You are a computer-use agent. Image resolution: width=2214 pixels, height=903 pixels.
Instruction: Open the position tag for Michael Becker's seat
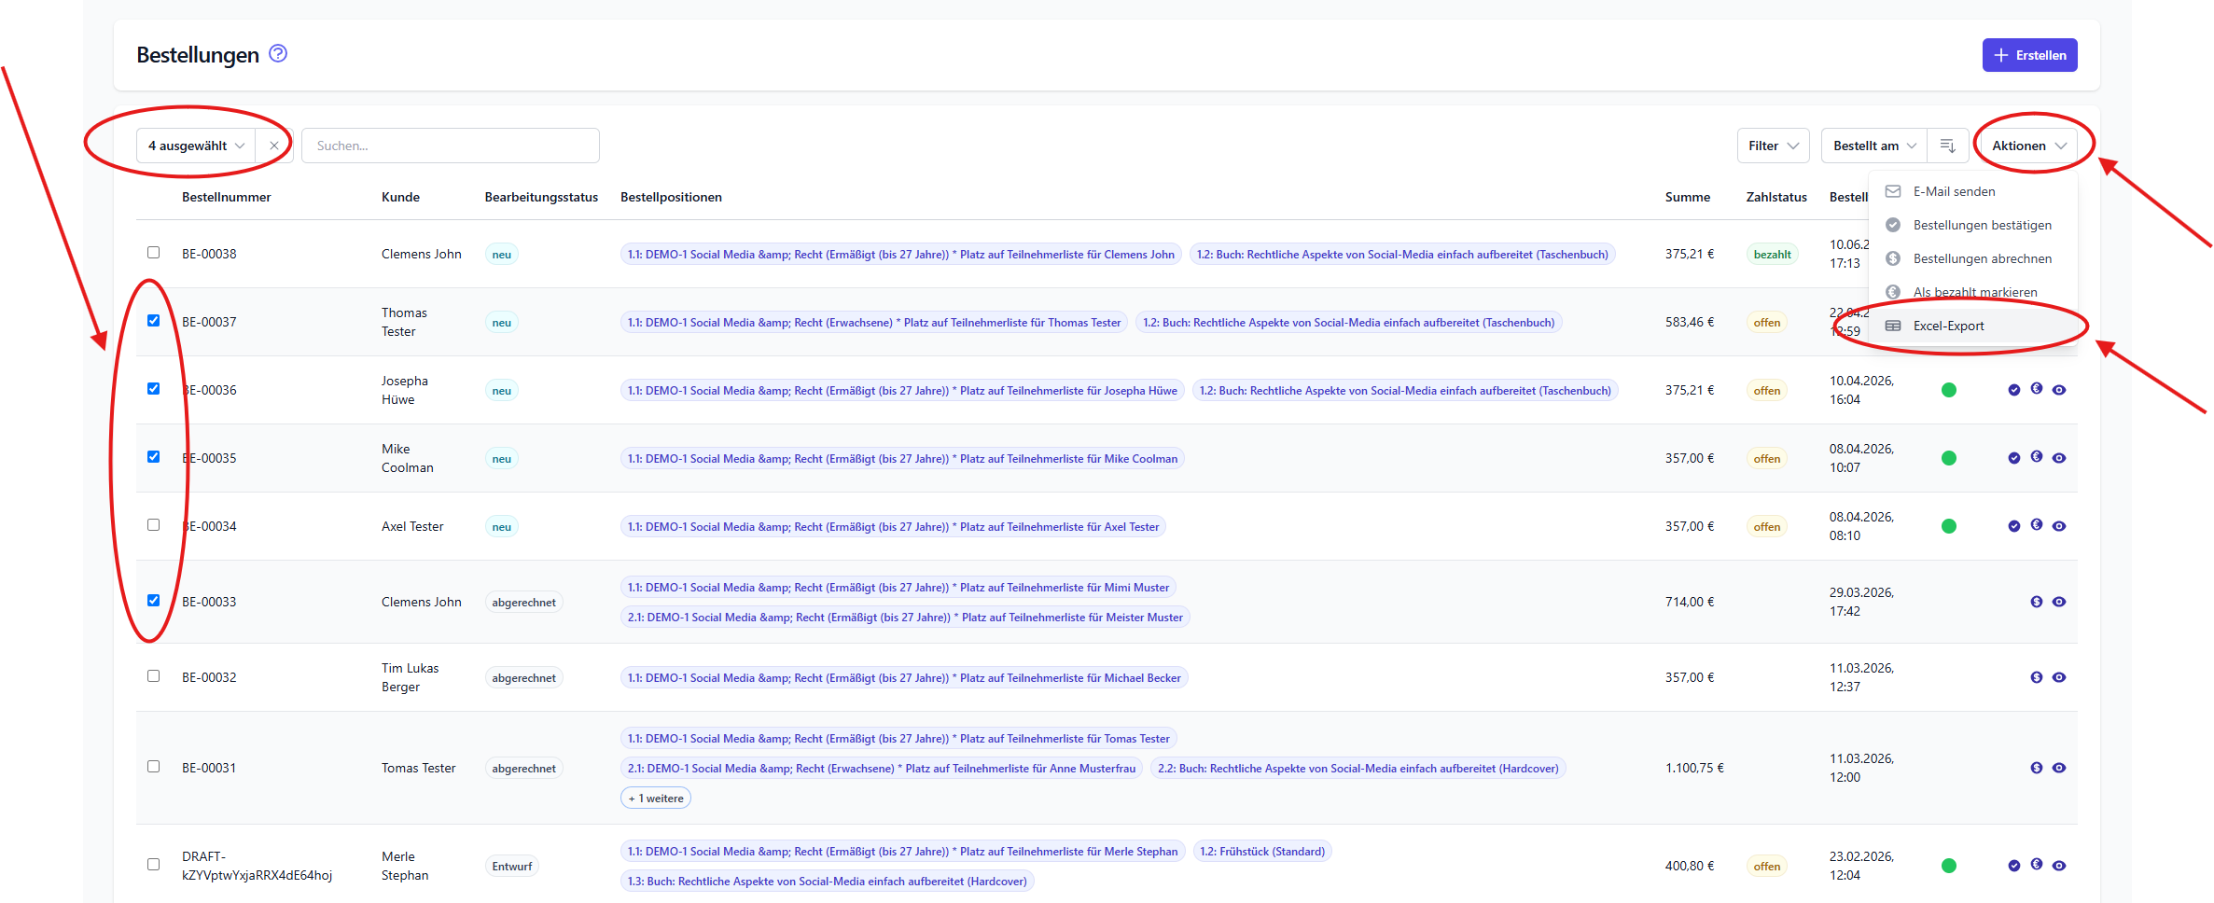pos(904,678)
